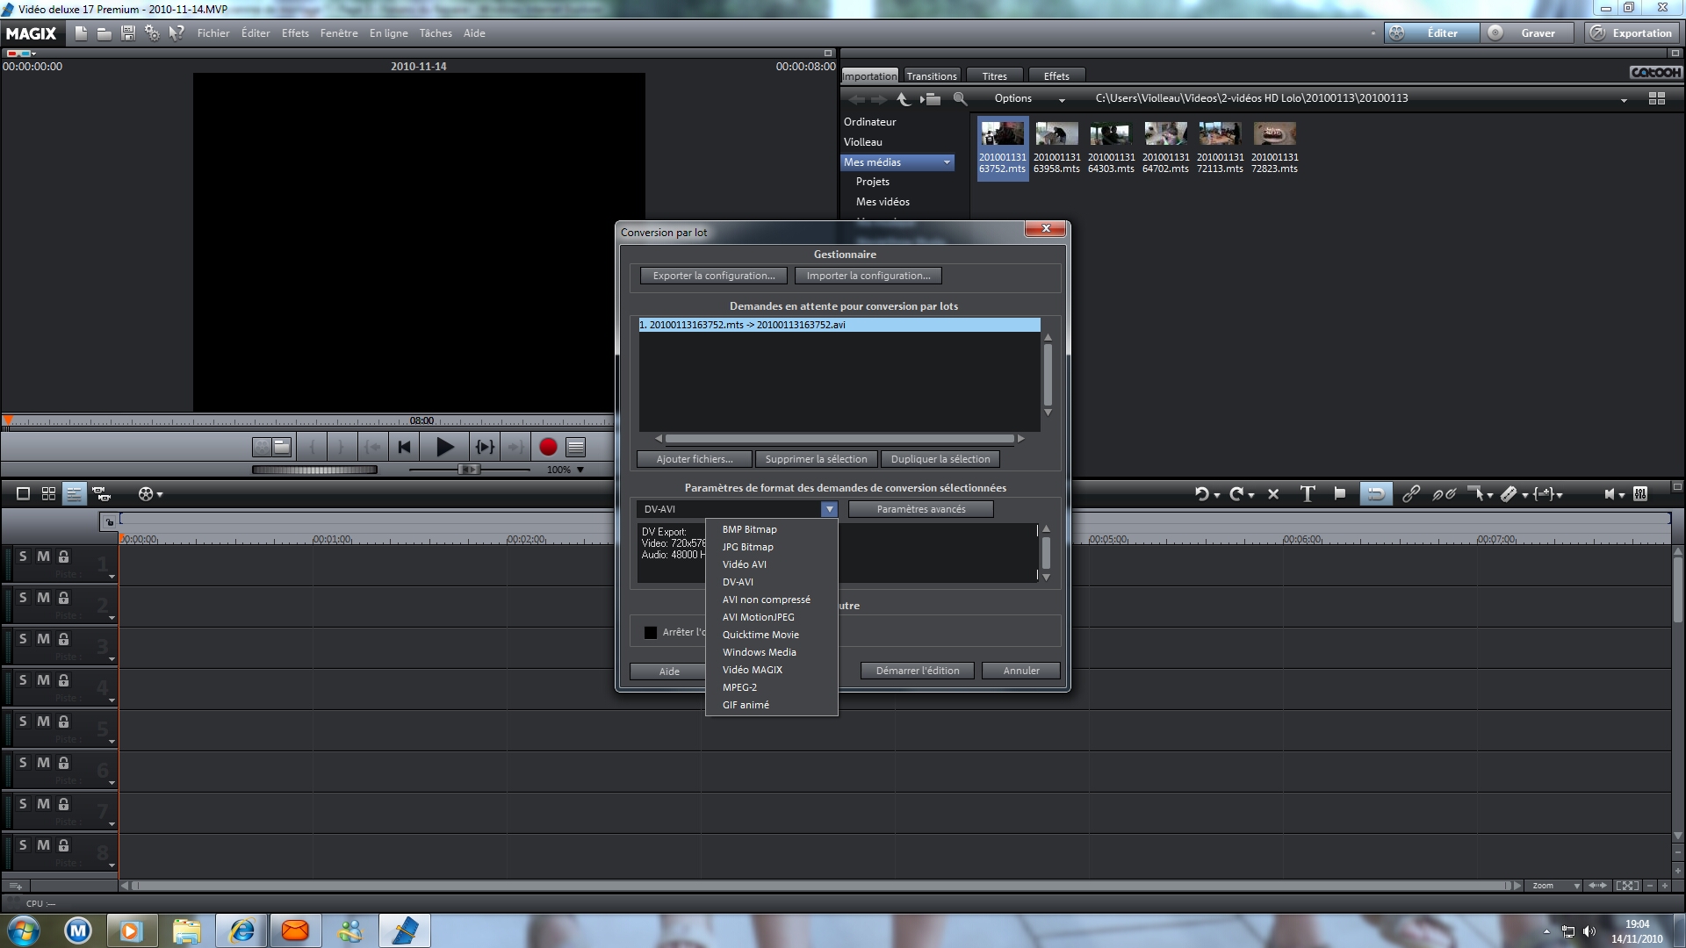This screenshot has height=948, width=1686.
Task: Mute track 5
Action: click(x=43, y=722)
